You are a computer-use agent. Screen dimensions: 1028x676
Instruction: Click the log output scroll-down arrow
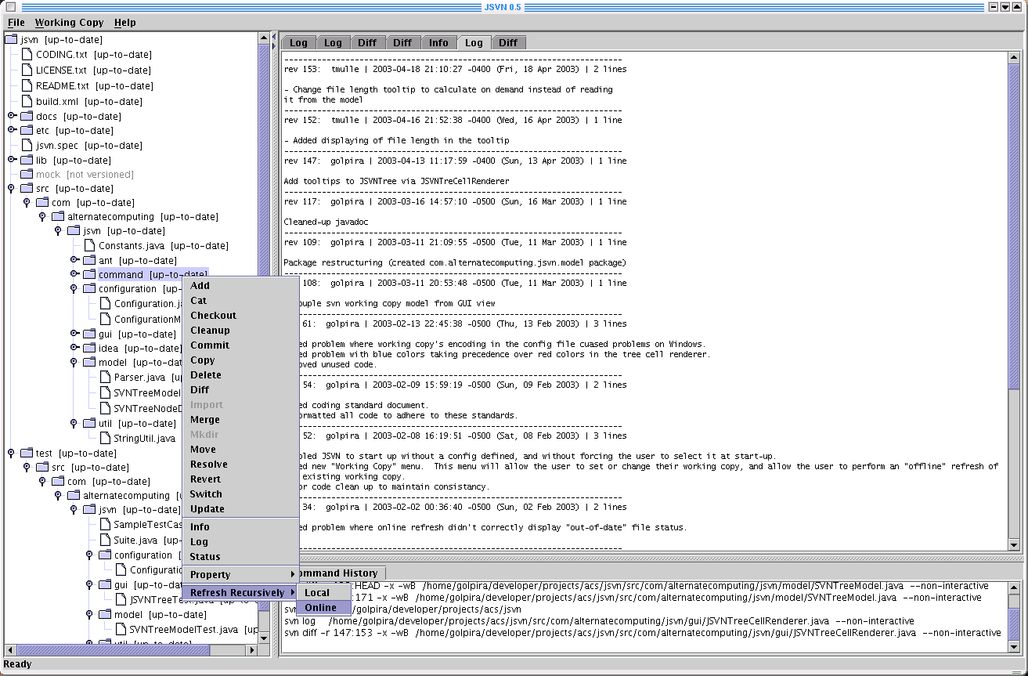click(1014, 545)
